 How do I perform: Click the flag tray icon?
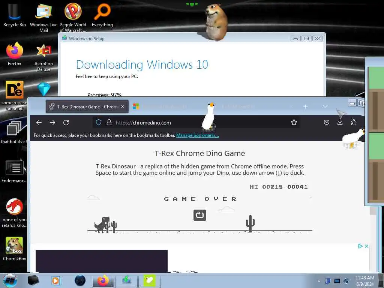pos(328,281)
